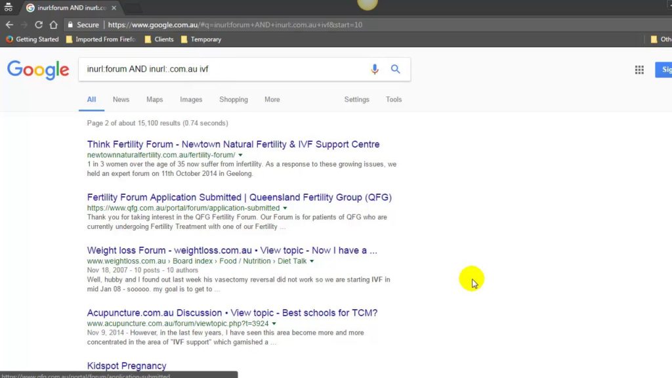The image size is (672, 378).
Task: Open the browser home page icon
Action: click(54, 25)
